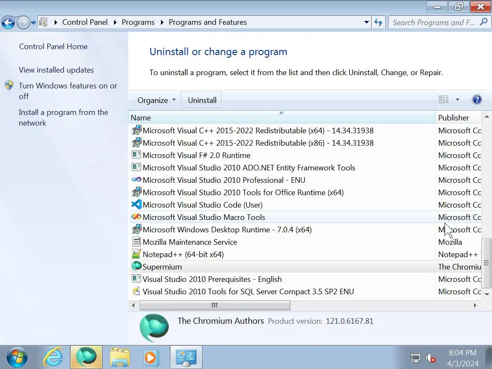Screen dimensions: 492x369
Task: Select Mozilla Maintenance Service text
Action: [190, 242]
